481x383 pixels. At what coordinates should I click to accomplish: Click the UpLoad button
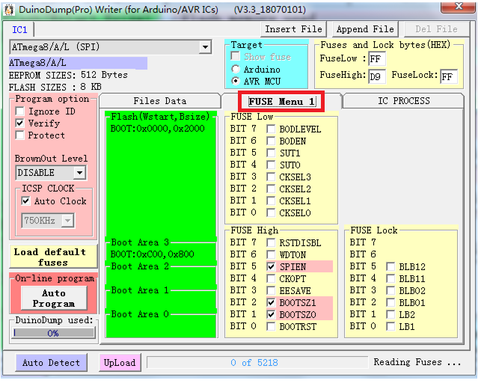point(120,363)
